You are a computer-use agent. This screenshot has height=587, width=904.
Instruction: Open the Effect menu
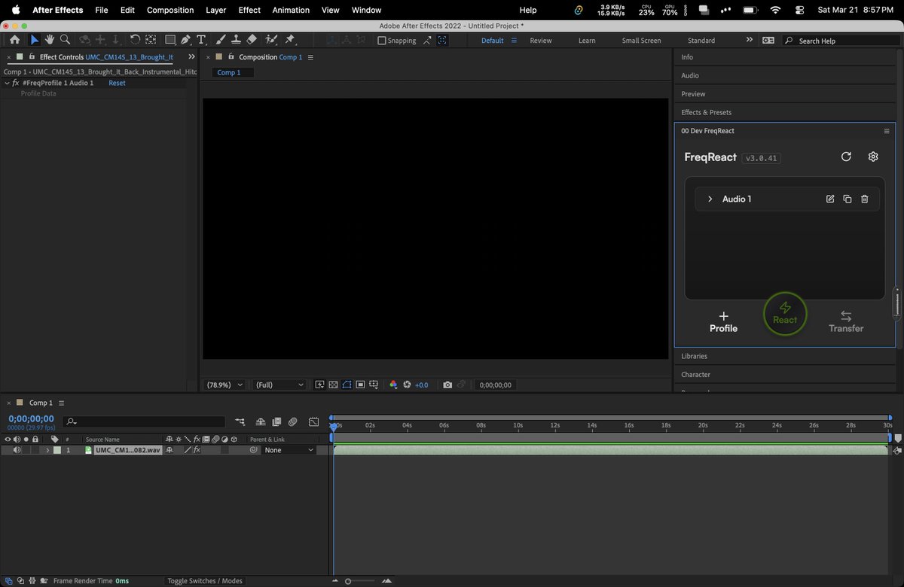(249, 10)
